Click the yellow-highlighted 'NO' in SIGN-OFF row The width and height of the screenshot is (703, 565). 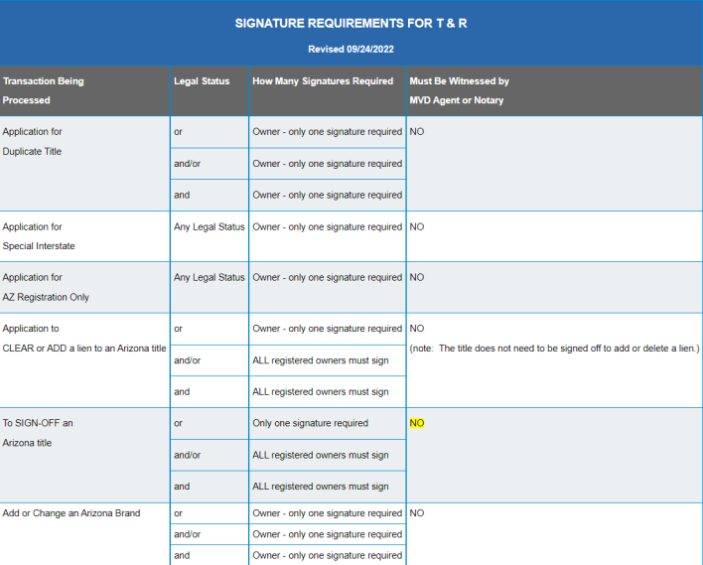tap(416, 423)
